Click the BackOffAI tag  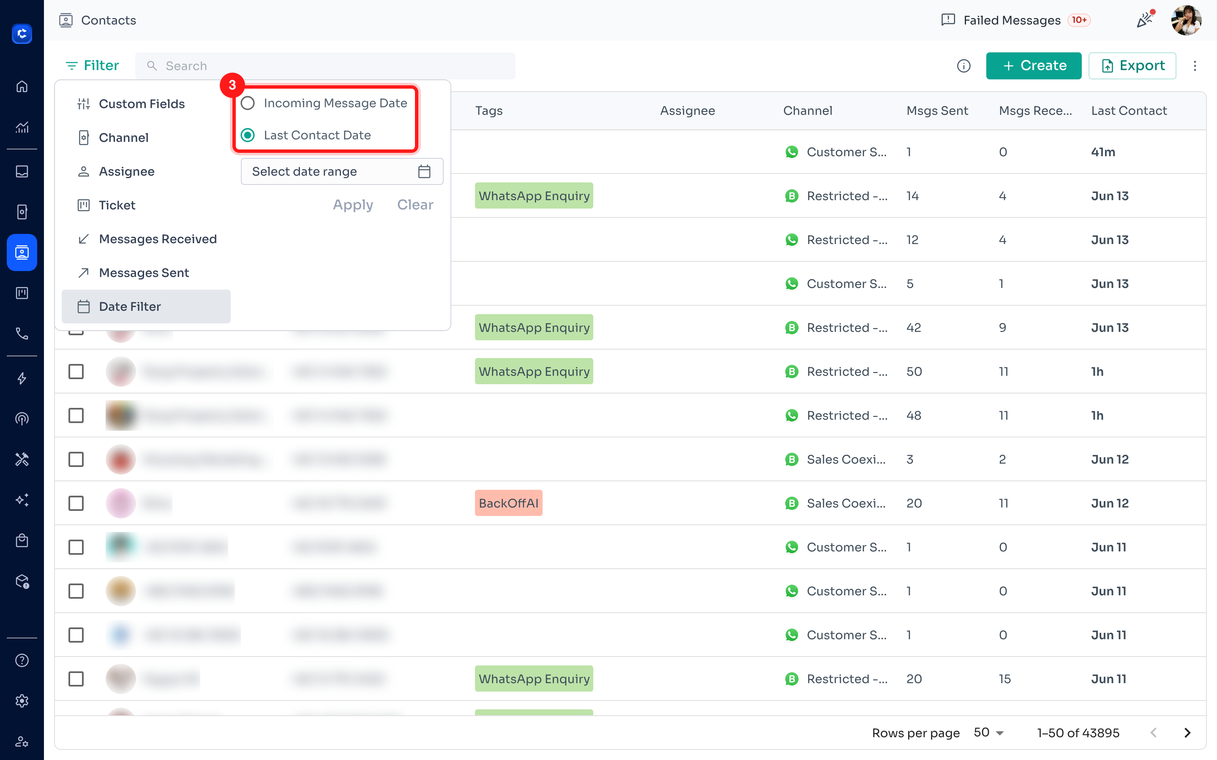(x=508, y=503)
